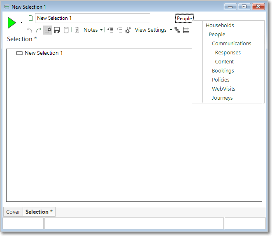Screen dimensions: 272x236
Task: Click the expand all lines icon
Action: point(119,30)
